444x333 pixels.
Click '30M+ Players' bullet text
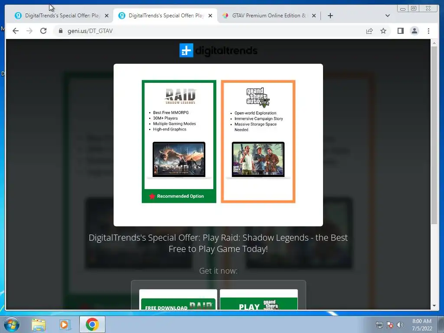pyautogui.click(x=165, y=118)
